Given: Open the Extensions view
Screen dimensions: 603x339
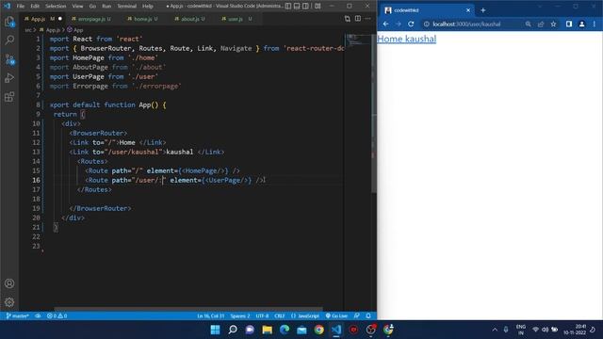Looking at the screenshot, I should [9, 96].
